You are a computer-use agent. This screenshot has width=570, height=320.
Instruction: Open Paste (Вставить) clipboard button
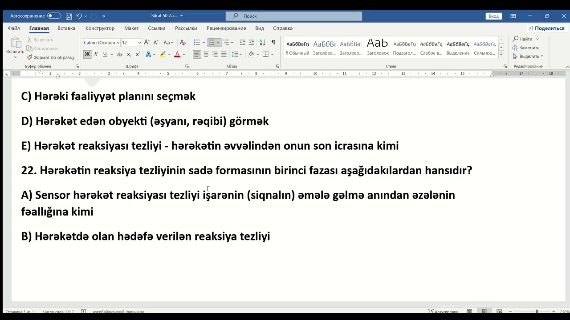coord(15,47)
